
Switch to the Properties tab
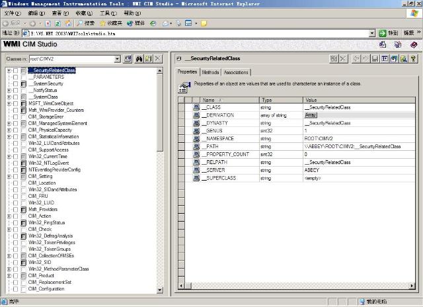click(187, 72)
